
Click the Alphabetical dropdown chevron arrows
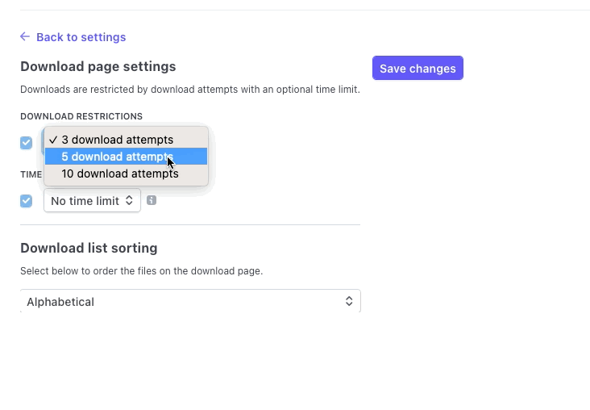(349, 302)
